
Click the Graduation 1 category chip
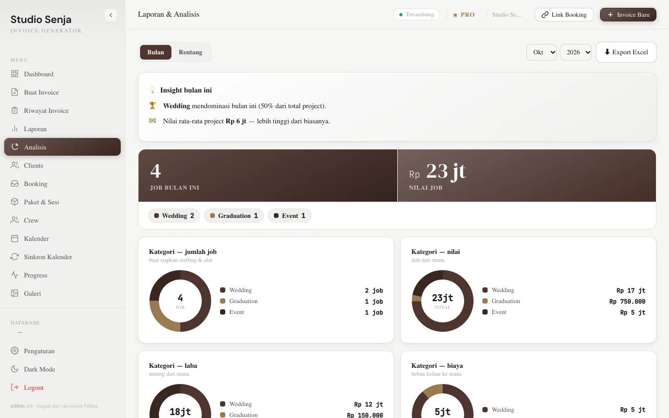coord(234,216)
